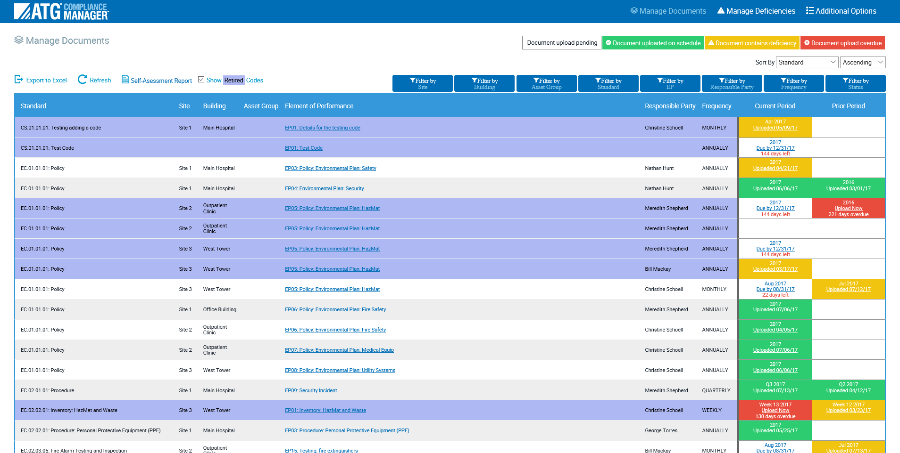The height and width of the screenshot is (453, 900).
Task: Click the Additional Options list icon
Action: [x=810, y=11]
